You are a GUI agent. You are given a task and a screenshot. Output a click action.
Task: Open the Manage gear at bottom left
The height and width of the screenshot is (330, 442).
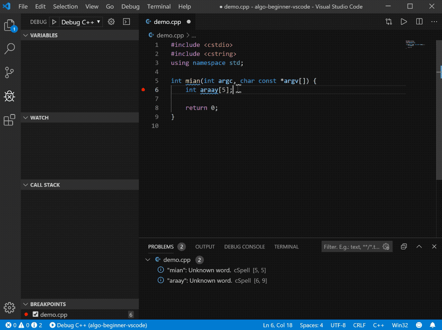click(9, 308)
